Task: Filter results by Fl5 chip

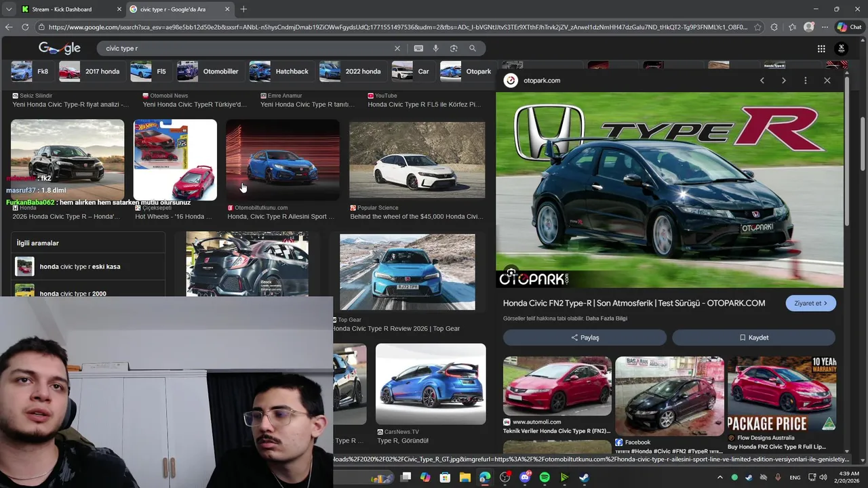Action: click(149, 71)
